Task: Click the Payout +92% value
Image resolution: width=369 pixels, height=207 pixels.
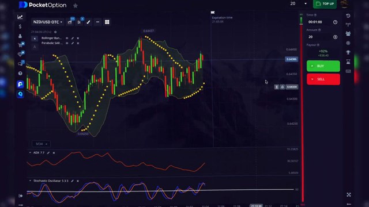Action: coord(323,51)
